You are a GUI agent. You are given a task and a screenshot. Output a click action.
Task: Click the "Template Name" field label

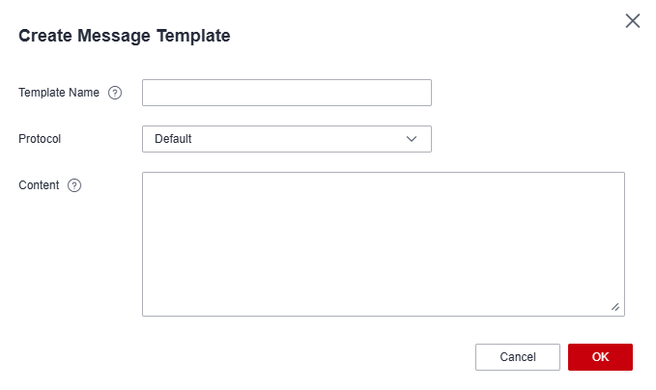point(59,93)
